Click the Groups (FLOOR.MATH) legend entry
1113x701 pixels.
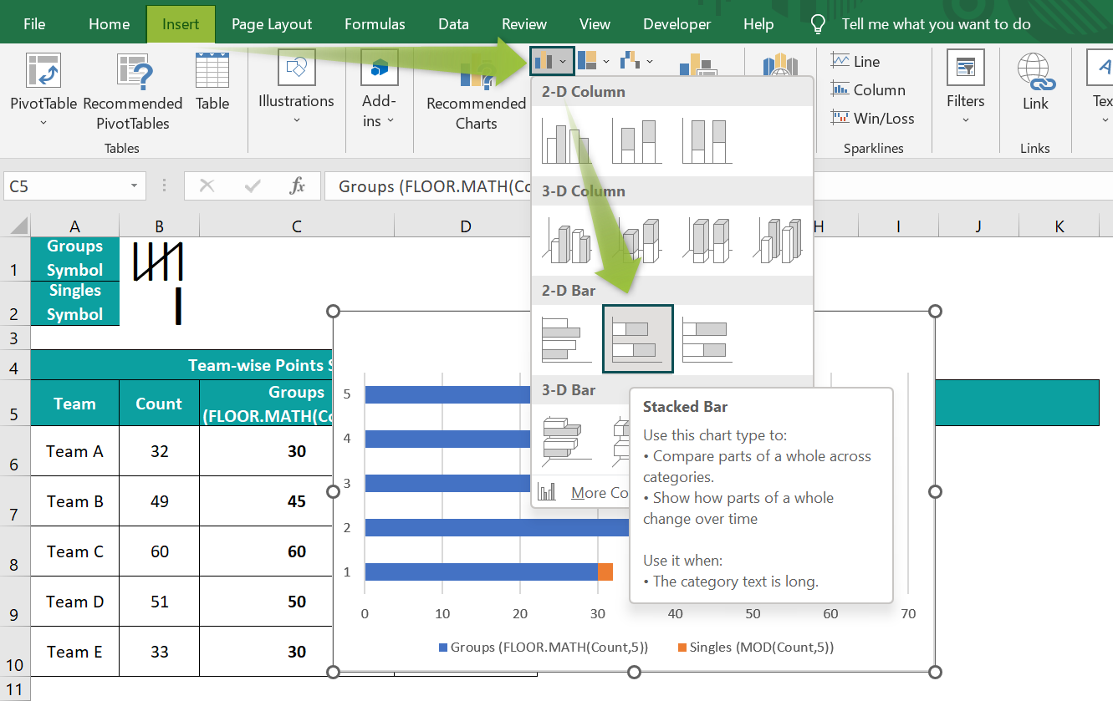click(543, 647)
